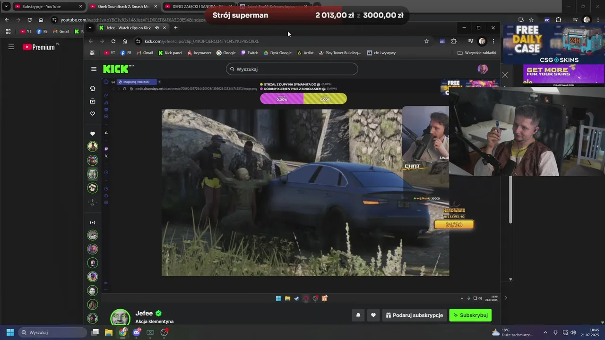Click the youtube.com address bar

coord(132,20)
